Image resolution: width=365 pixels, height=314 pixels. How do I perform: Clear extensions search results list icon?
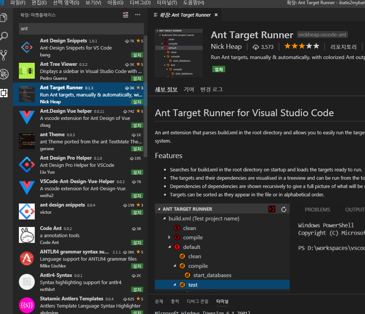click(125, 15)
